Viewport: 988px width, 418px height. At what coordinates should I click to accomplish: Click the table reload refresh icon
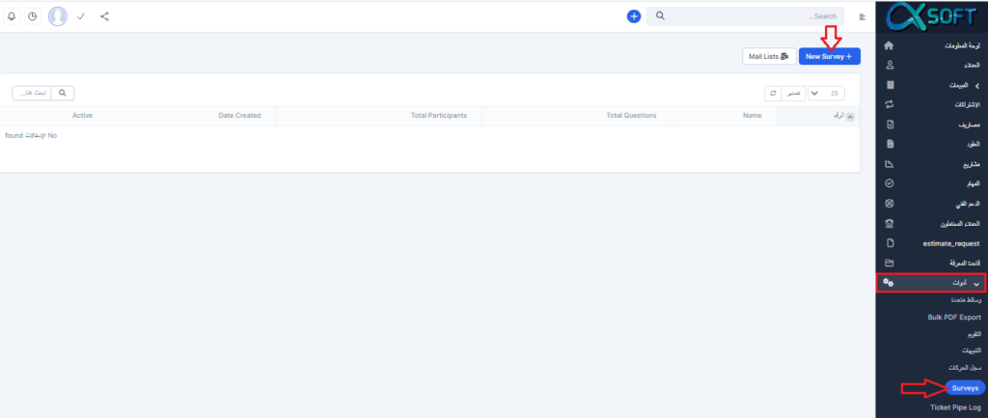pyautogui.click(x=773, y=94)
